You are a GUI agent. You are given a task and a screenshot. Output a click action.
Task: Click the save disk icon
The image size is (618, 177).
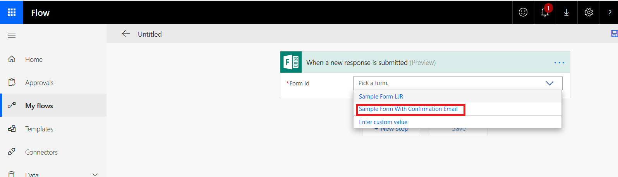coord(614,34)
